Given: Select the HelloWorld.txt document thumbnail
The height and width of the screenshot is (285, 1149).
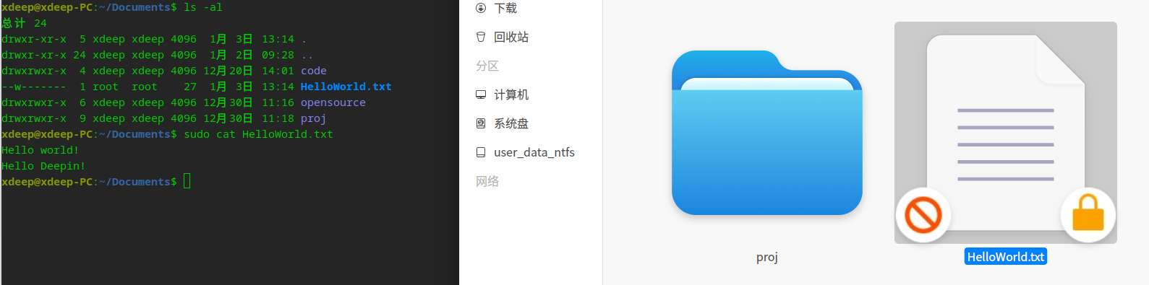Looking at the screenshot, I should pos(1006,133).
